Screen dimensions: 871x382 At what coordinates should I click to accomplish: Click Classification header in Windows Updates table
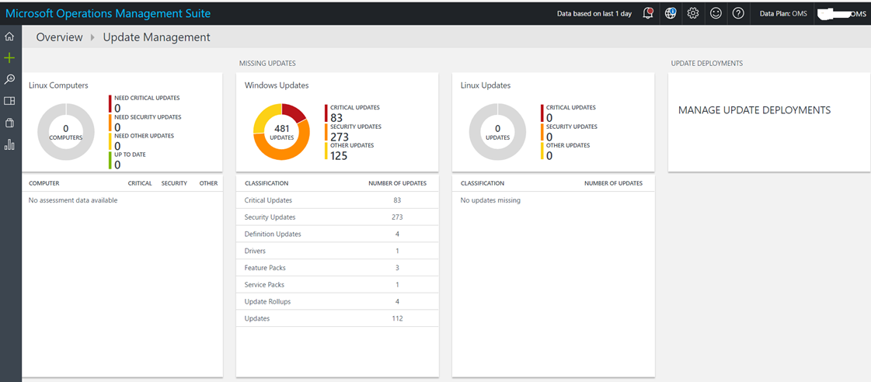click(266, 183)
